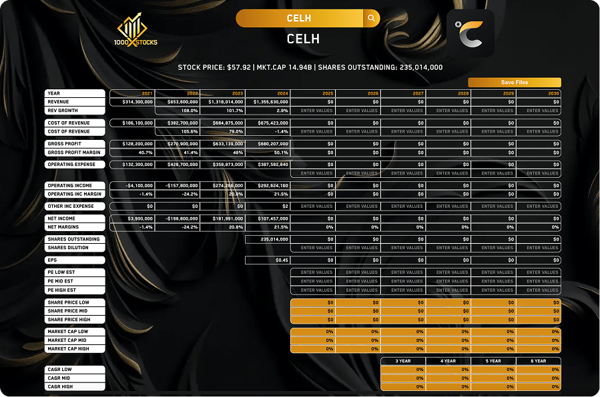Click 2026 Gross Profit Margin input cell
The width and height of the screenshot is (600, 397).
pyautogui.click(x=358, y=153)
